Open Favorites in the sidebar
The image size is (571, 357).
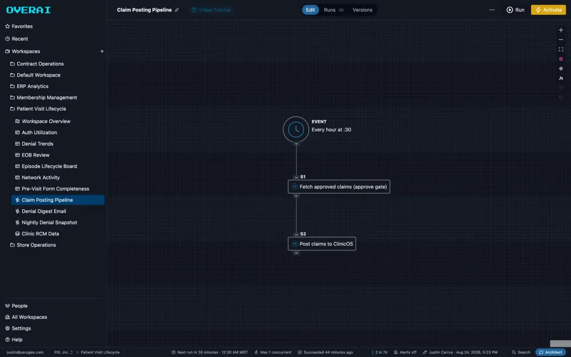pos(19,26)
